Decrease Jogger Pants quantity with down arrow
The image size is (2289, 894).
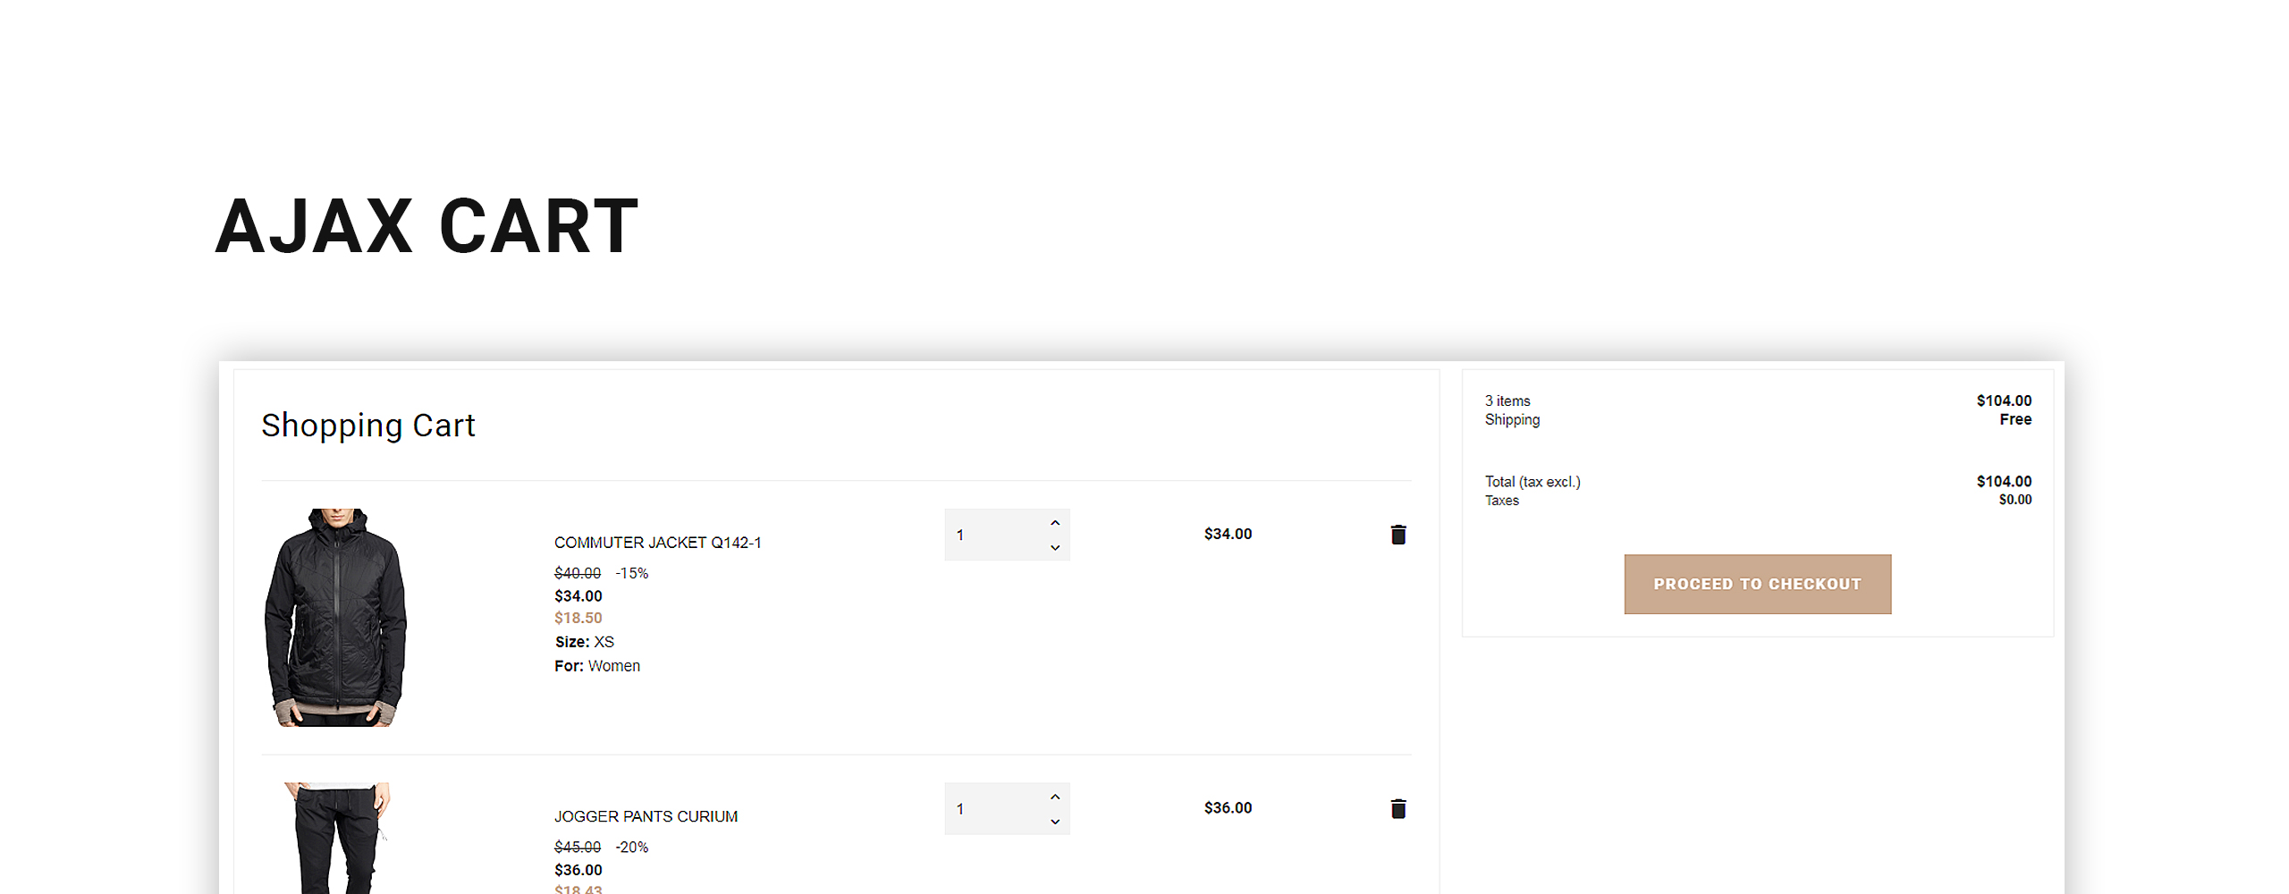(x=1055, y=822)
